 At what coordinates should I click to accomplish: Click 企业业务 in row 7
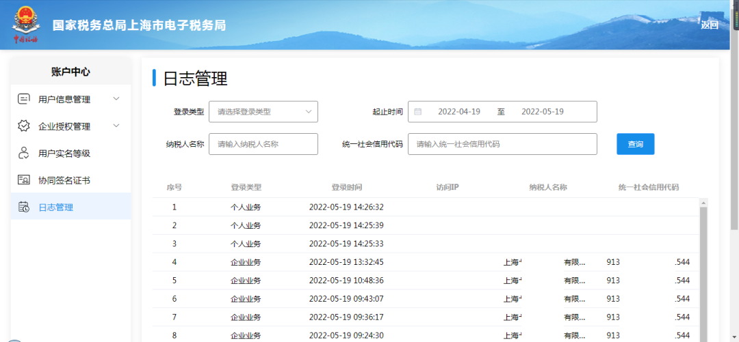tap(246, 317)
